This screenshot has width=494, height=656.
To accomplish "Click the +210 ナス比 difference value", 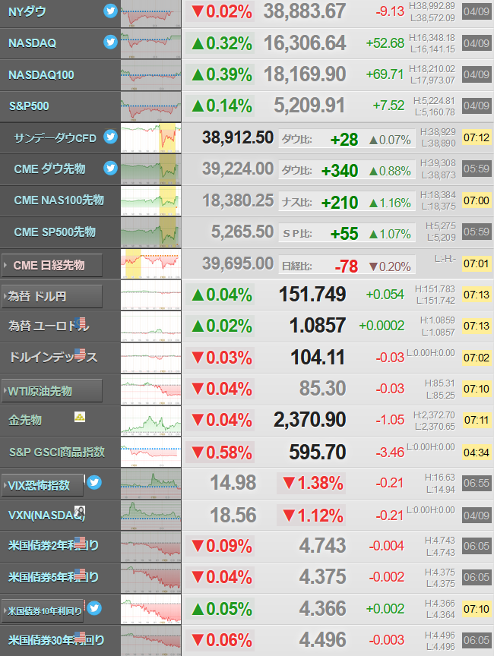I will click(x=340, y=203).
